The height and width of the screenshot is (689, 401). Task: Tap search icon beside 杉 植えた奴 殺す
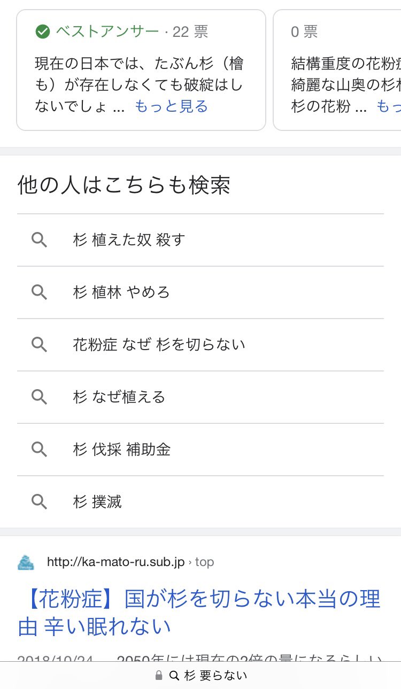[39, 240]
